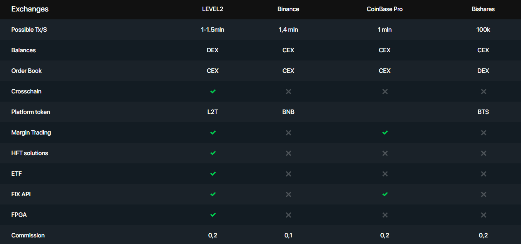Screen dimensions: 521x244
Task: Click LEVEL2's HFT solutions checkmark
Action: 213,153
